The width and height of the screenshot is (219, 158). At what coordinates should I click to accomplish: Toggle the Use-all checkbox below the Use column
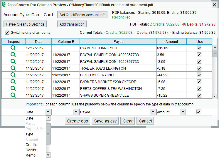199,112
